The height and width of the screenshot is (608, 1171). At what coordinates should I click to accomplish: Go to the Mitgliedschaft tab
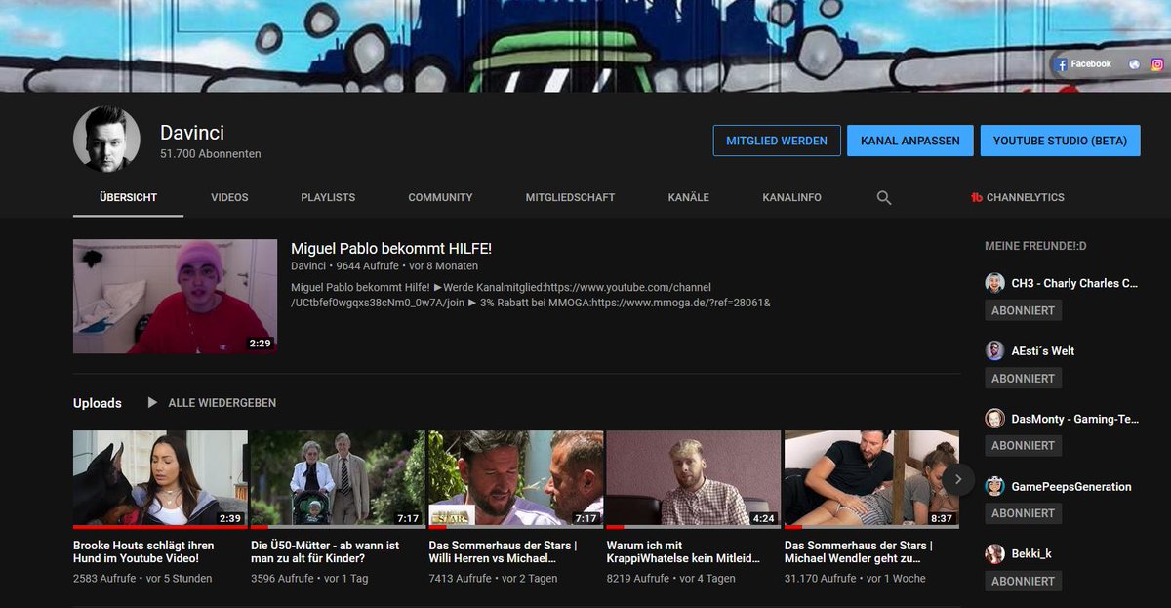tap(570, 197)
